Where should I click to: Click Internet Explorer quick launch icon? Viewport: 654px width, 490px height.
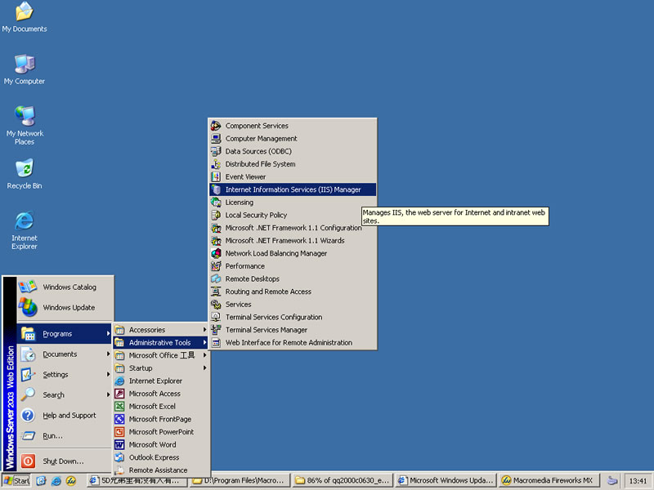56,481
